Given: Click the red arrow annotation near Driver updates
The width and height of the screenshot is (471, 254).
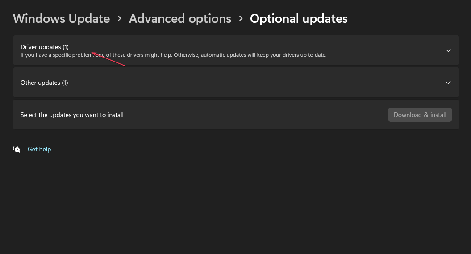Looking at the screenshot, I should click(x=108, y=59).
